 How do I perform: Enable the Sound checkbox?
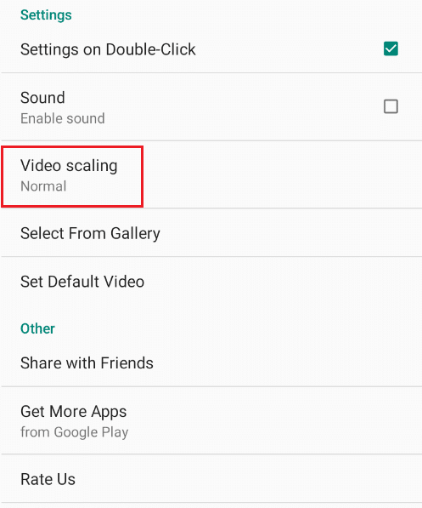(391, 106)
